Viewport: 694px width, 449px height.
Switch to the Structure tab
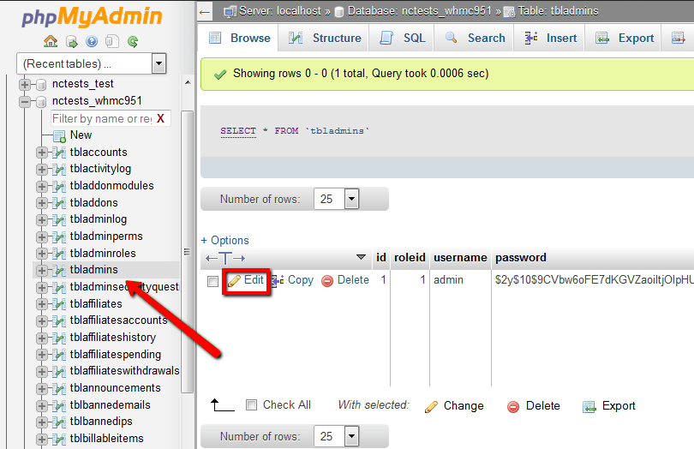[x=325, y=38]
